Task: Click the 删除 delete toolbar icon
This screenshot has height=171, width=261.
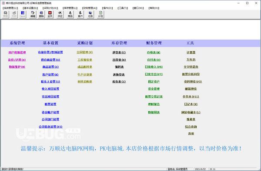Action: (x=41, y=14)
